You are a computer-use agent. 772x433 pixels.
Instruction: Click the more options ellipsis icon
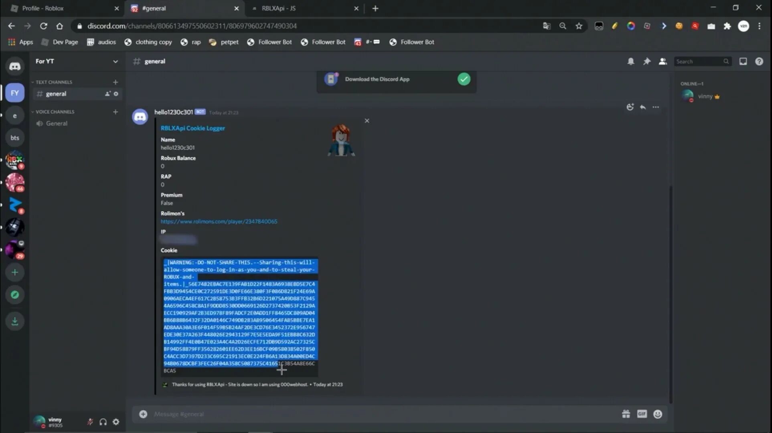click(x=656, y=107)
